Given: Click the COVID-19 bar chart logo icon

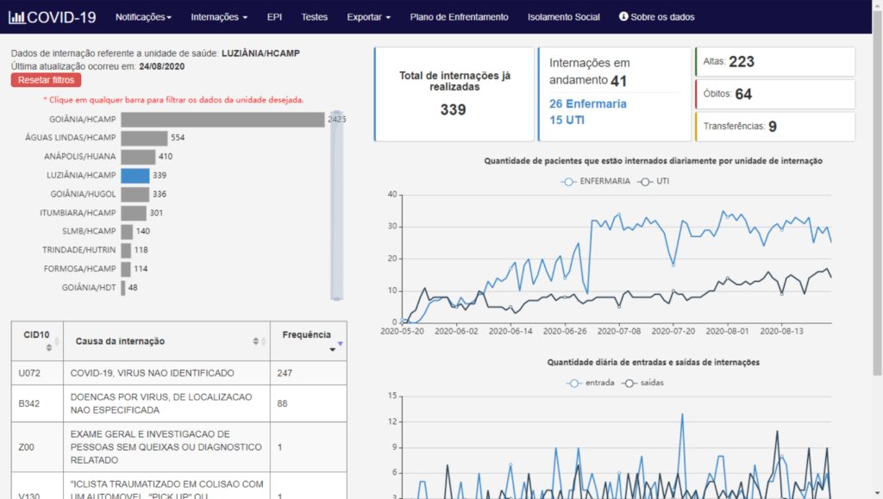Looking at the screenshot, I should (x=16, y=17).
